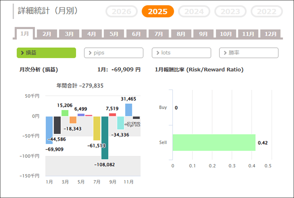Expand the lots analysis option
This screenshot has height=198, width=294.
181,53
